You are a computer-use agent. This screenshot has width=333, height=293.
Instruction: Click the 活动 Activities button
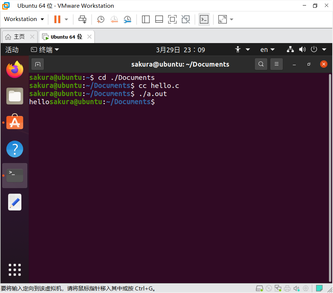click(12, 50)
